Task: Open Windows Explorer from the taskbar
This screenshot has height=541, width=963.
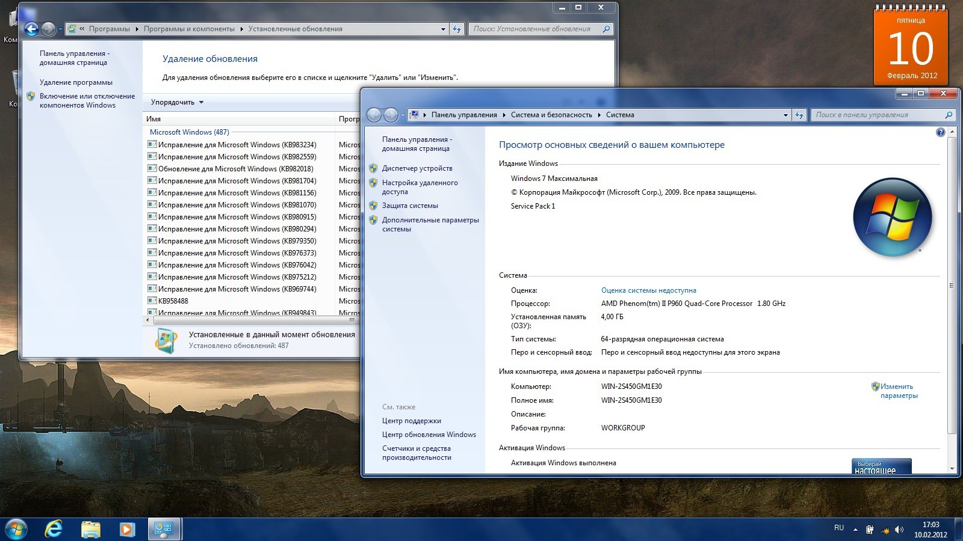Action: pyautogui.click(x=91, y=529)
